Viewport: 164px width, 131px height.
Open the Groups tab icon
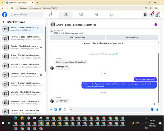click(x=112, y=15)
